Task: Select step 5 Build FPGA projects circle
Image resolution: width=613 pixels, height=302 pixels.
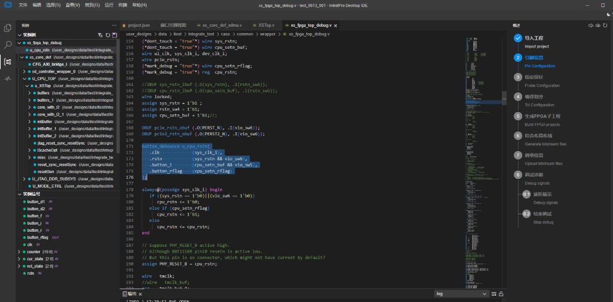Action: tap(518, 116)
